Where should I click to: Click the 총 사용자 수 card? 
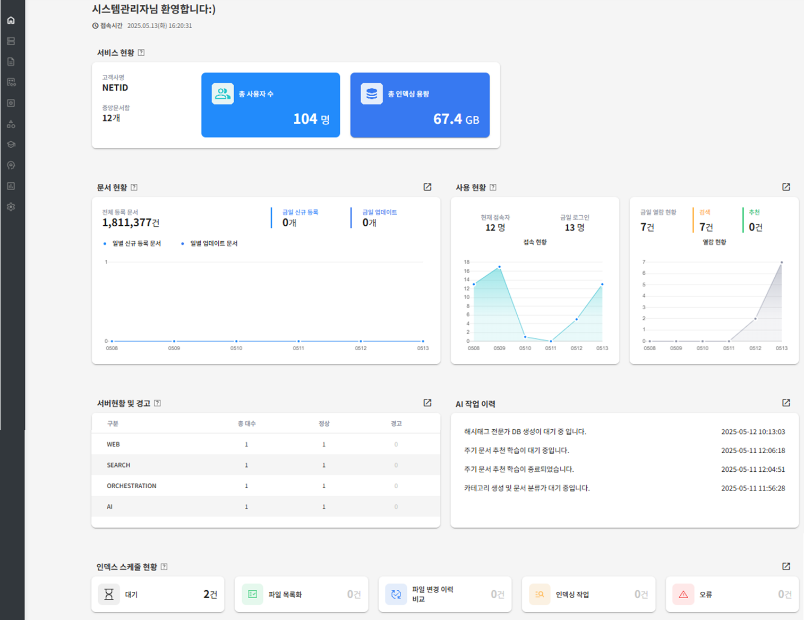pos(270,105)
